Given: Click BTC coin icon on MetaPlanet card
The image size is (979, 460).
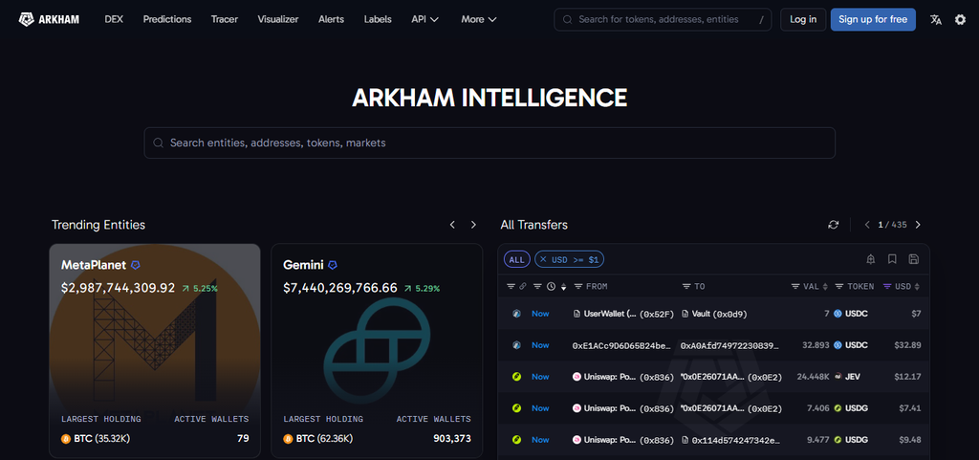Looking at the screenshot, I should [x=66, y=439].
